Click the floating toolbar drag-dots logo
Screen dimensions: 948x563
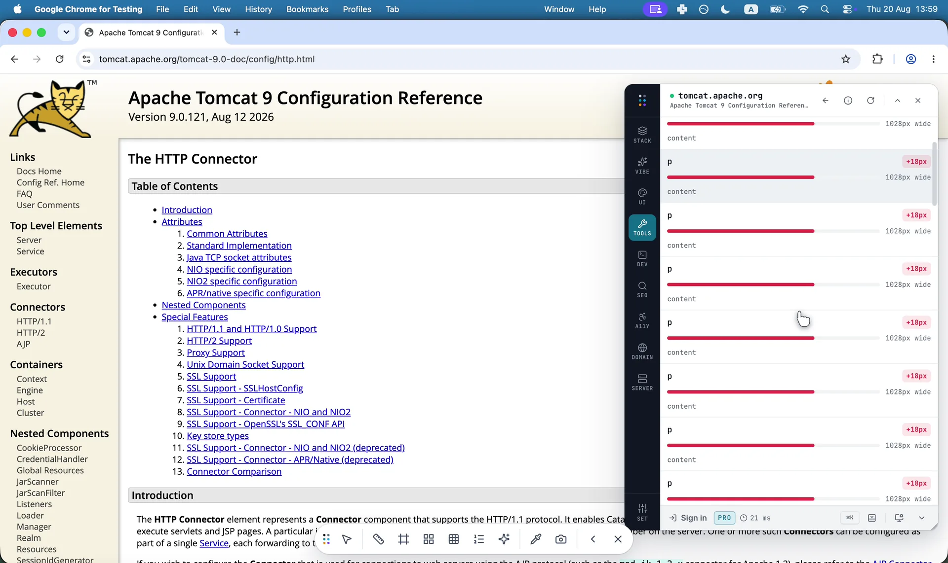tap(326, 539)
